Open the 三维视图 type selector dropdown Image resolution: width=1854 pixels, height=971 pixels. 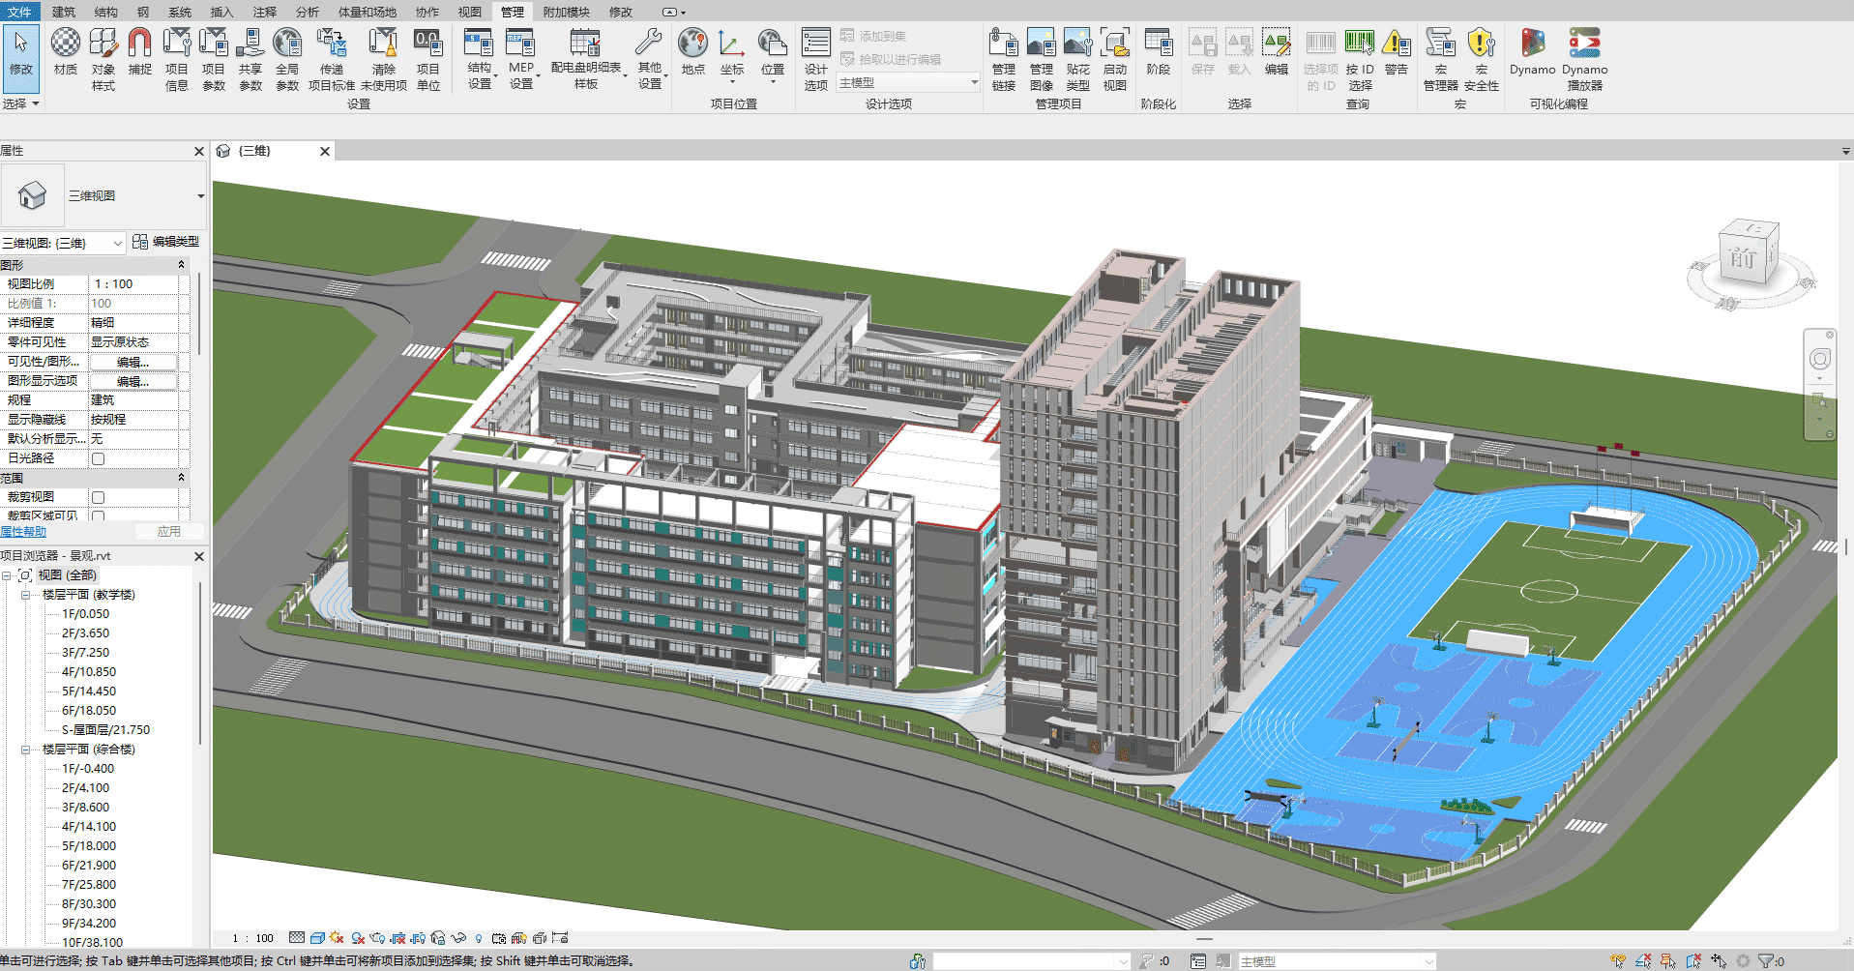pyautogui.click(x=199, y=194)
